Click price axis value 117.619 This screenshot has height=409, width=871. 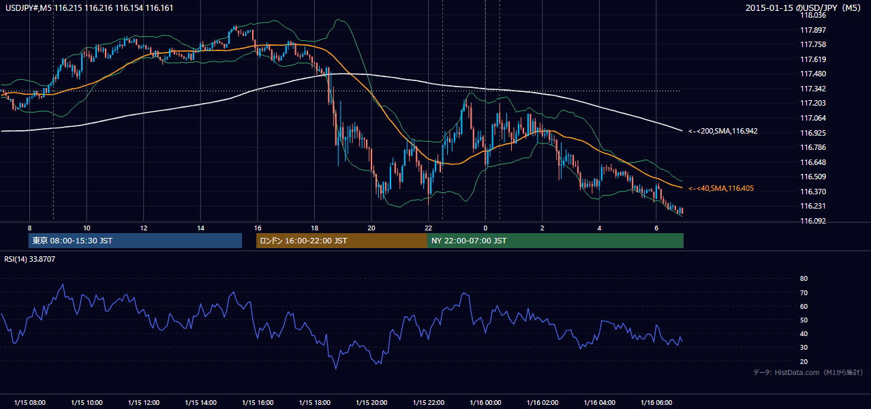pyautogui.click(x=812, y=59)
